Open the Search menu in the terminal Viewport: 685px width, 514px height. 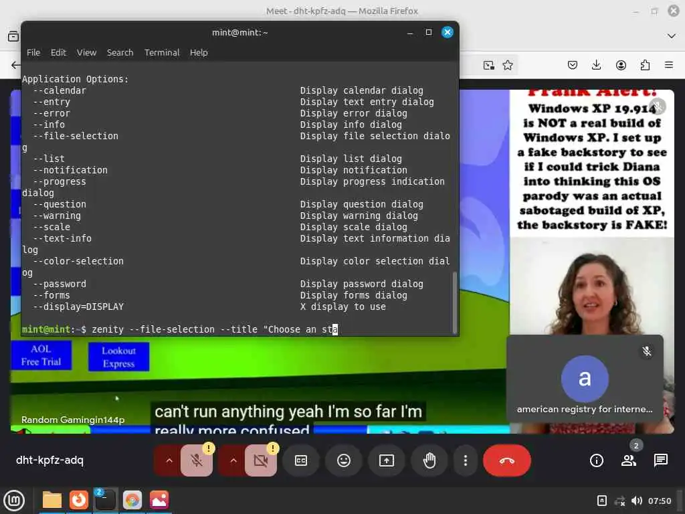point(120,52)
